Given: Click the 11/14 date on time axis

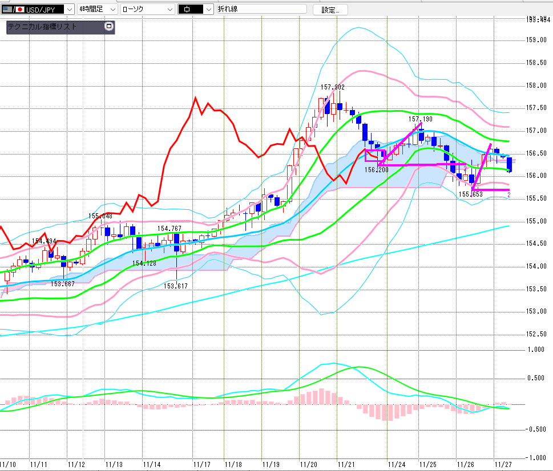Looking at the screenshot, I should 152,465.
